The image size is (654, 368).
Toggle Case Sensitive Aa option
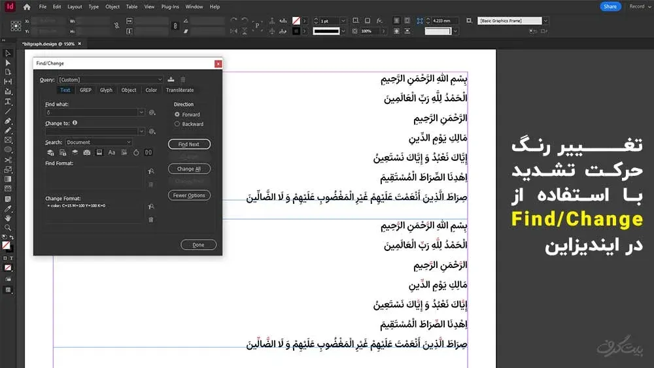point(111,152)
